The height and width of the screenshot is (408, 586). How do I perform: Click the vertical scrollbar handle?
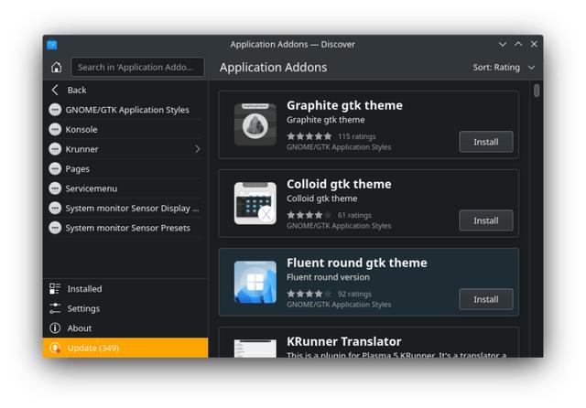coord(537,91)
